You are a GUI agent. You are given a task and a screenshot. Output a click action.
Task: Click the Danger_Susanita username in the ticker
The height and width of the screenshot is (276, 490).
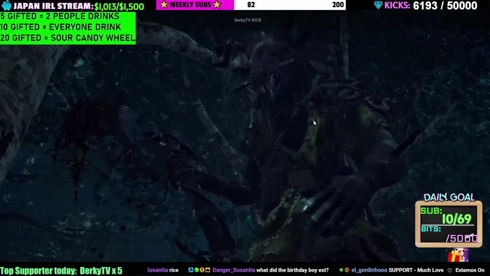pyautogui.click(x=234, y=270)
